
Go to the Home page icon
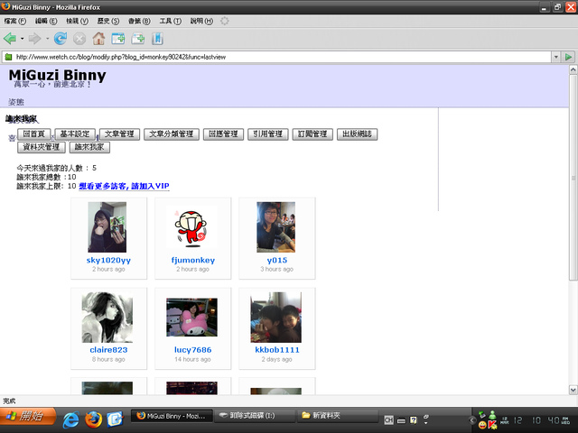(98, 38)
